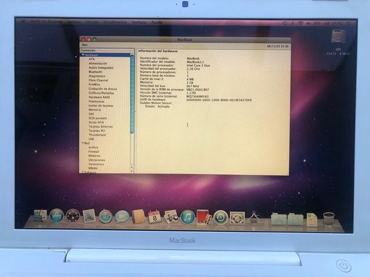The height and width of the screenshot is (277, 370).
Task: Collapse the Red section triangle
Action: (83, 143)
